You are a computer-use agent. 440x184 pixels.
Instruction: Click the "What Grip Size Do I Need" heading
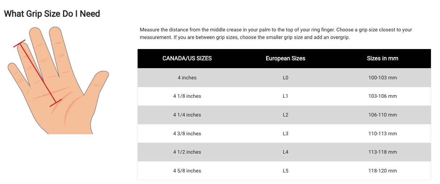[52, 14]
